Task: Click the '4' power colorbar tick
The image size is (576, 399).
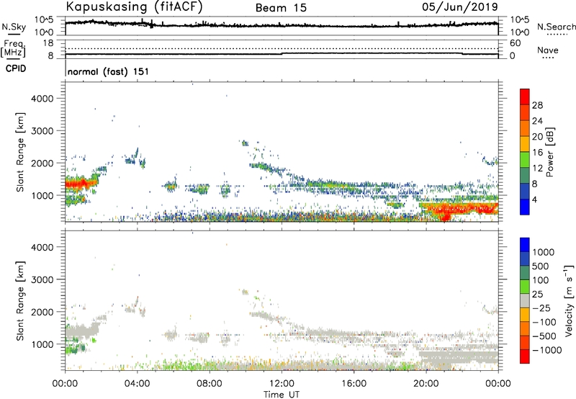Action: tap(534, 199)
